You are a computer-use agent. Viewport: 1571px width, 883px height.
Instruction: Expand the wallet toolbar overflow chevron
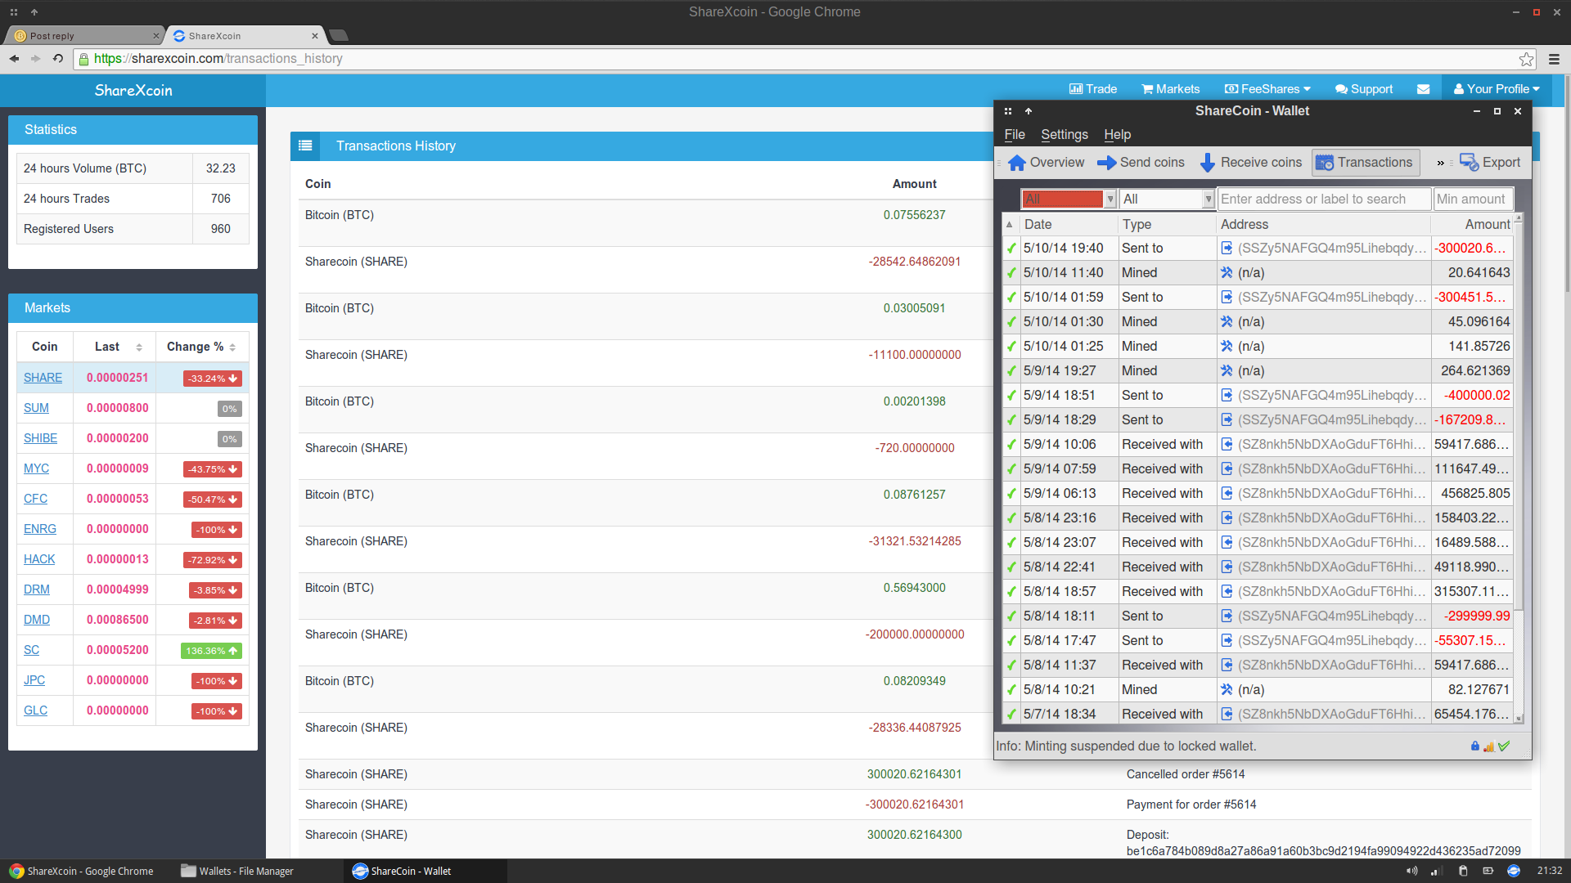click(1440, 164)
